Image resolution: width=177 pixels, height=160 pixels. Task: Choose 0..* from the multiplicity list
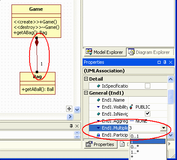pos(148,147)
